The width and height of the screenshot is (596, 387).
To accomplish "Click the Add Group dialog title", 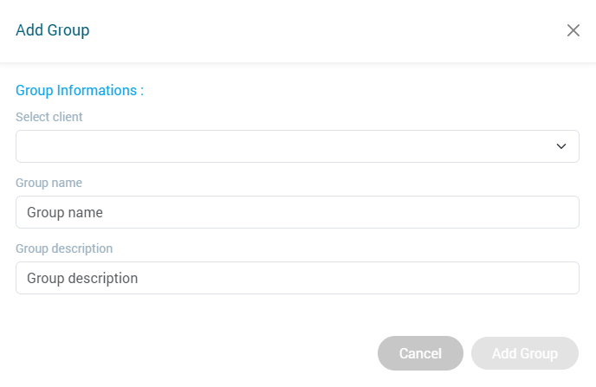I will (x=53, y=30).
